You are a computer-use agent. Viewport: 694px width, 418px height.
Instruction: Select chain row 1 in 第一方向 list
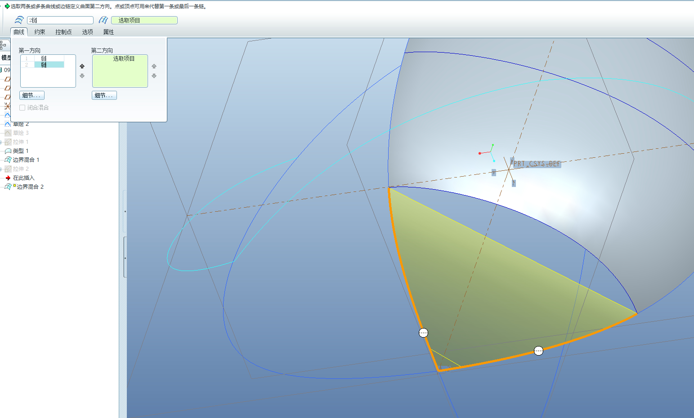(44, 58)
